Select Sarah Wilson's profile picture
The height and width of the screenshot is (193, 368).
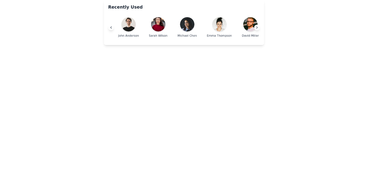pyautogui.click(x=158, y=24)
